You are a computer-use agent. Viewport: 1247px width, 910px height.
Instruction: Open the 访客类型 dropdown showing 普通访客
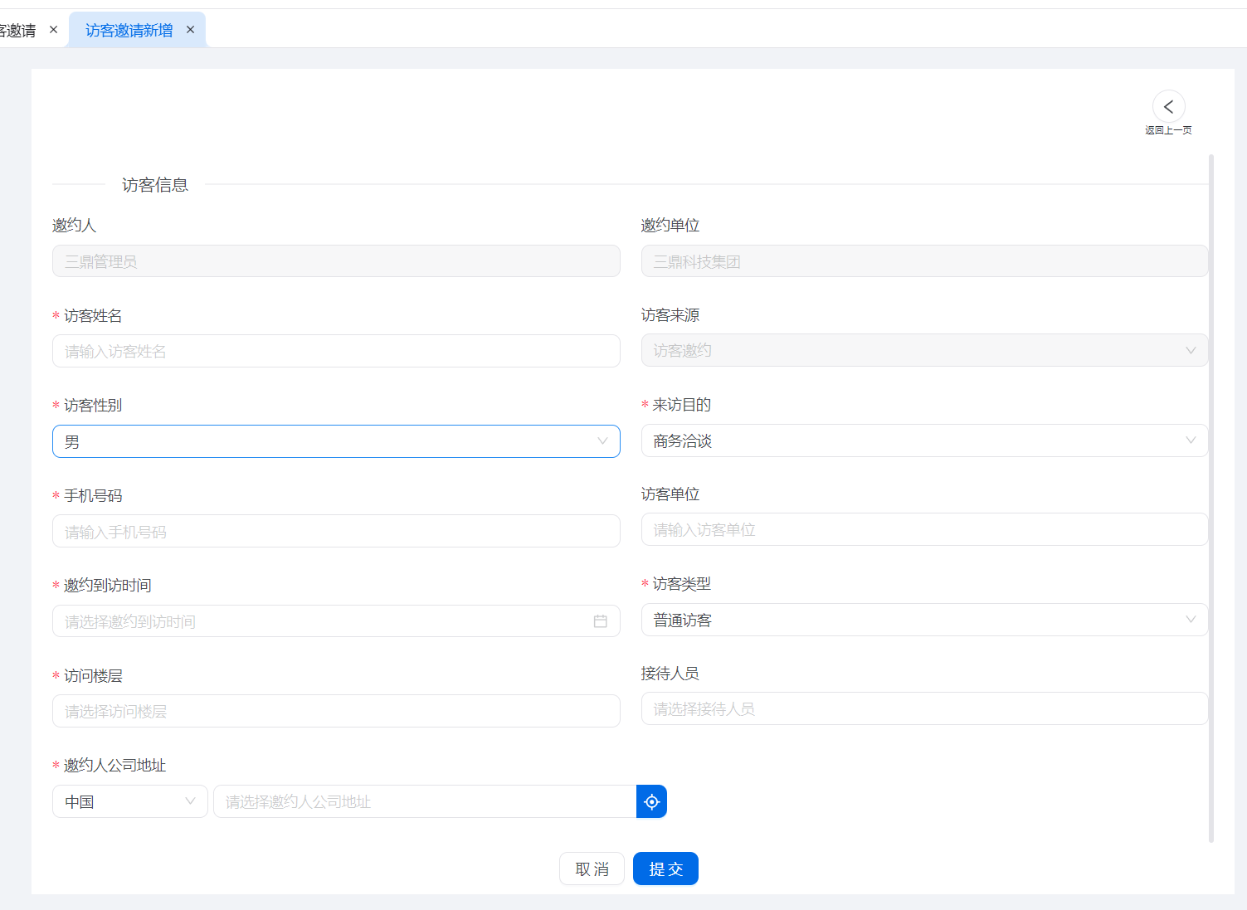click(x=923, y=620)
